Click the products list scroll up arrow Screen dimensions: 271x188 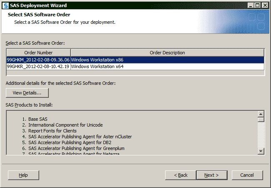tap(261, 114)
